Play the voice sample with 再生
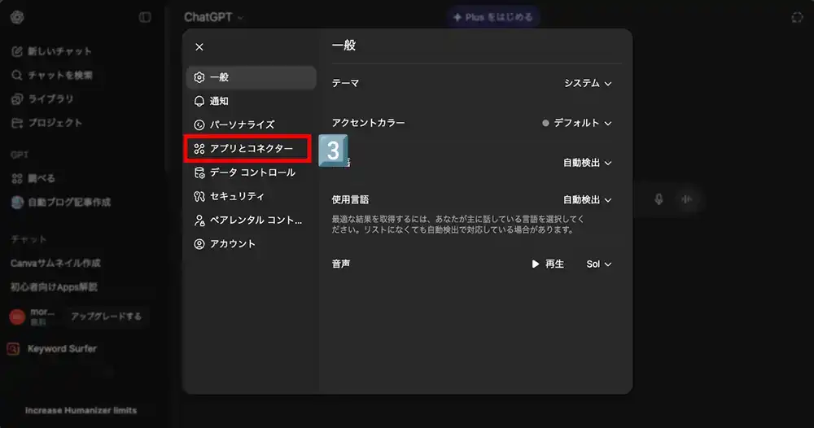 (548, 264)
